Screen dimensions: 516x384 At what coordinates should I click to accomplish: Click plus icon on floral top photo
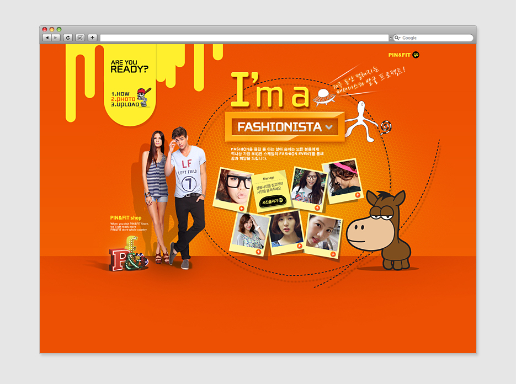tap(258, 252)
